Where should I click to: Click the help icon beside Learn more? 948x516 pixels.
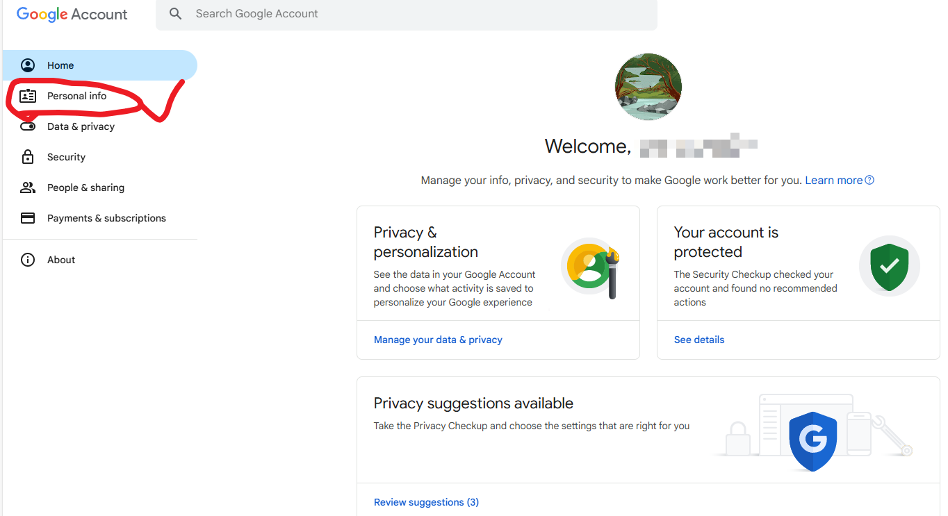pos(869,181)
